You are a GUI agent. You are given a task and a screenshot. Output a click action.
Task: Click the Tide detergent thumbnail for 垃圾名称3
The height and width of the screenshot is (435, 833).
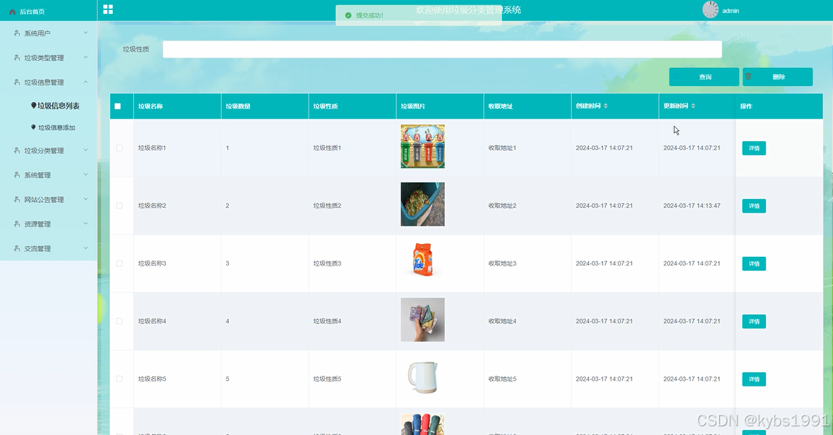422,261
